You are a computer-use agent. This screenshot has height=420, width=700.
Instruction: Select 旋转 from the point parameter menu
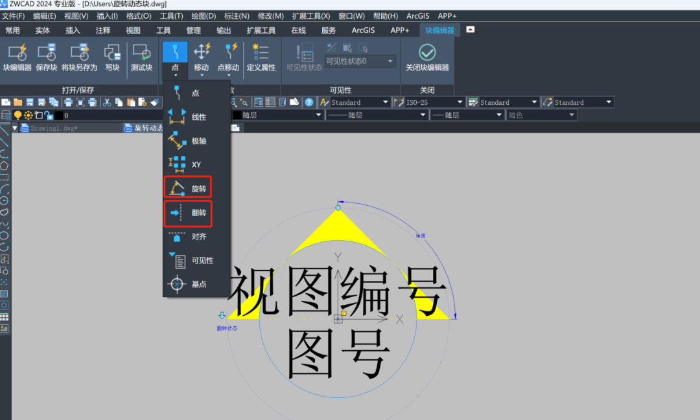tap(188, 188)
